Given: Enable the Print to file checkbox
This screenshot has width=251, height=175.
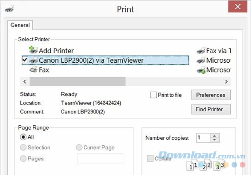Looking at the screenshot, I should click(x=153, y=95).
